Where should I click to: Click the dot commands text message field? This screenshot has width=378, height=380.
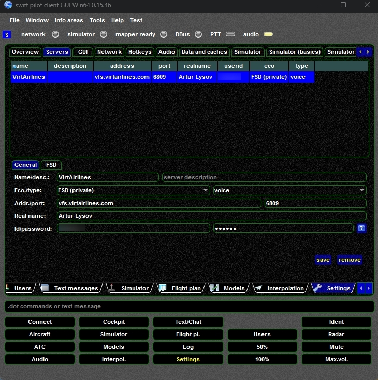click(189, 306)
